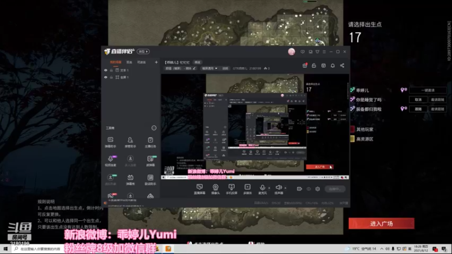This screenshot has width=452, height=254.
Task: Click the padlock icon in the room toolbar
Action: point(314,65)
